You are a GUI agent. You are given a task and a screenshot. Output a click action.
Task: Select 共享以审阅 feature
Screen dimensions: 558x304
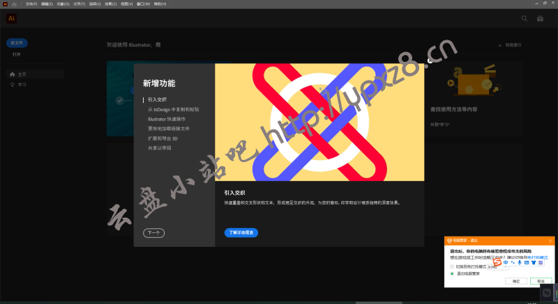click(160, 148)
